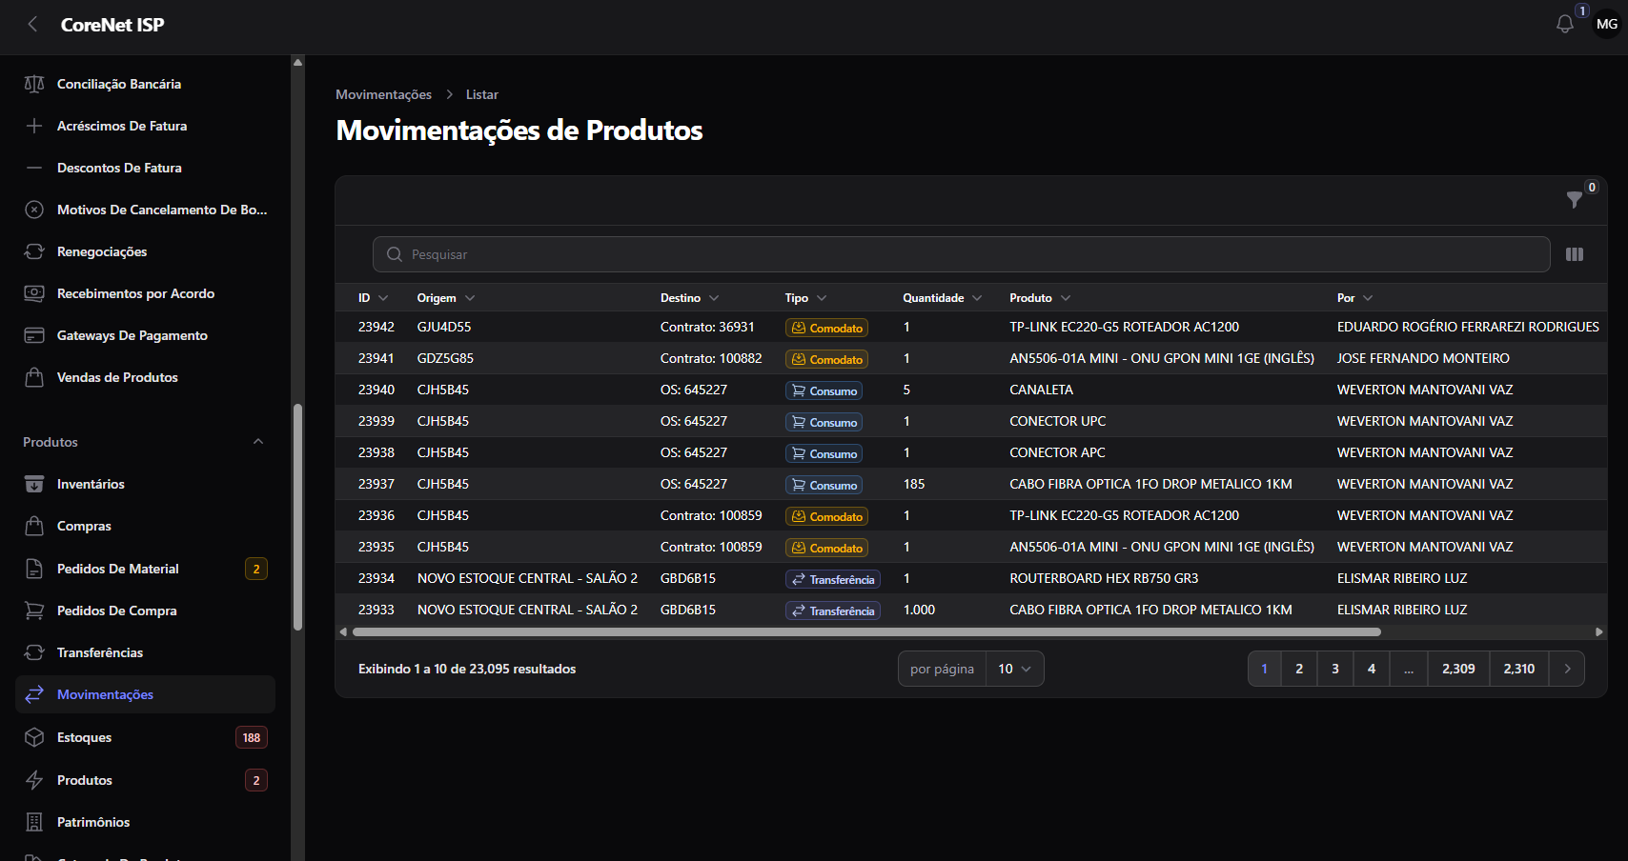Go to page 3 of results
1628x861 pixels.
click(1335, 669)
